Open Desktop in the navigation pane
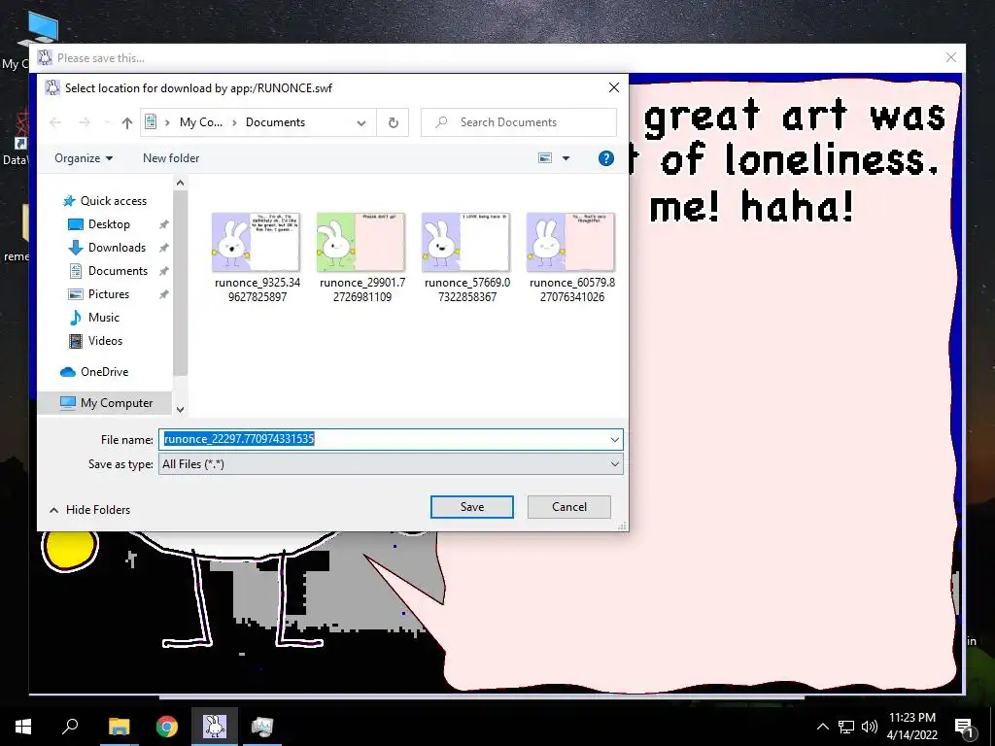This screenshot has width=995, height=746. [x=100, y=224]
